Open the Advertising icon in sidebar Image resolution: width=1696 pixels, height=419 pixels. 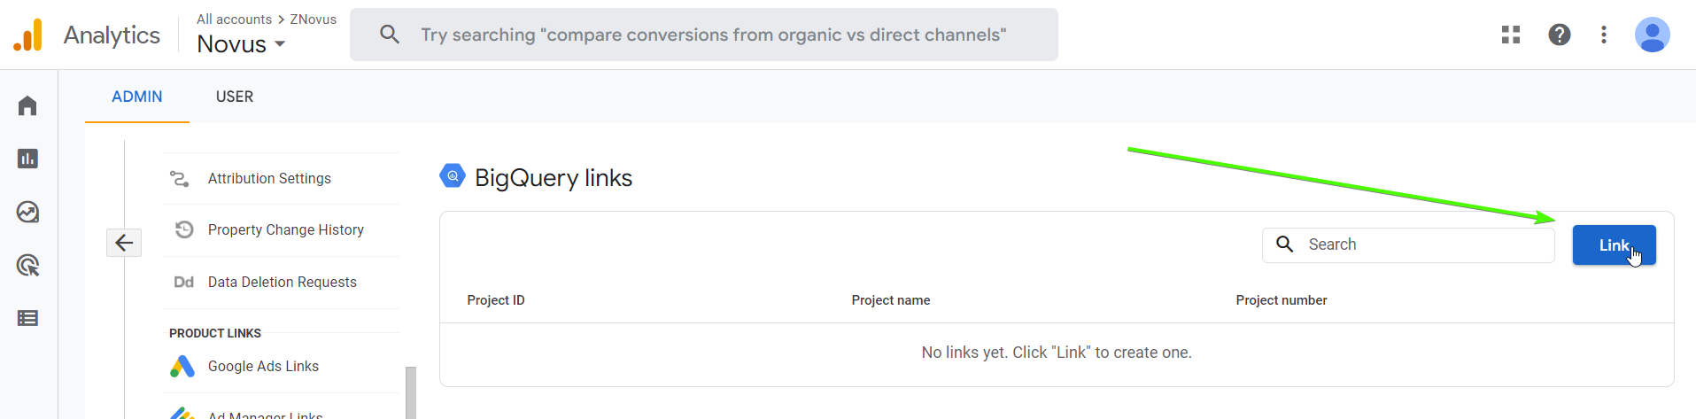click(27, 265)
